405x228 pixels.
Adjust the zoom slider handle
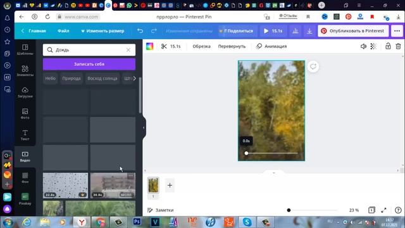click(x=289, y=210)
